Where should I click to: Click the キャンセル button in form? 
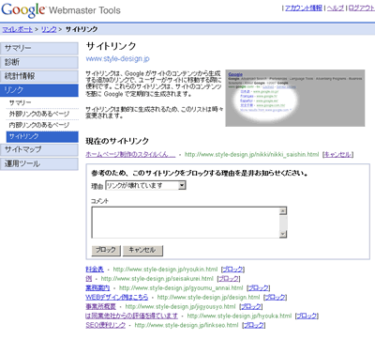click(x=142, y=250)
